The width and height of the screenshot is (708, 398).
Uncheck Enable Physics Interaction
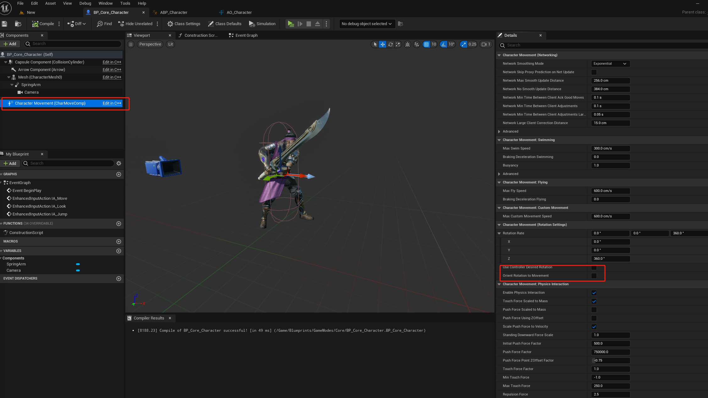[594, 293]
